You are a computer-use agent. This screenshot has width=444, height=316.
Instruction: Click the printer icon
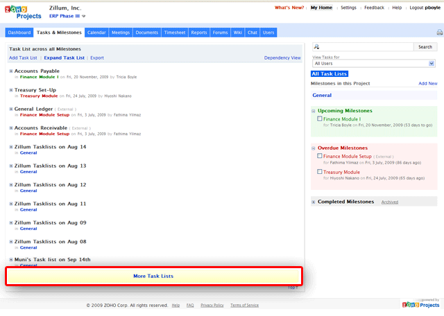click(439, 33)
